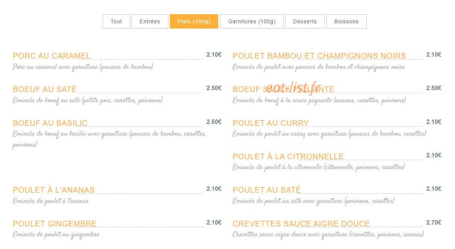Select the Poulet au Curry dish
This screenshot has height=249, width=455.
[271, 123]
